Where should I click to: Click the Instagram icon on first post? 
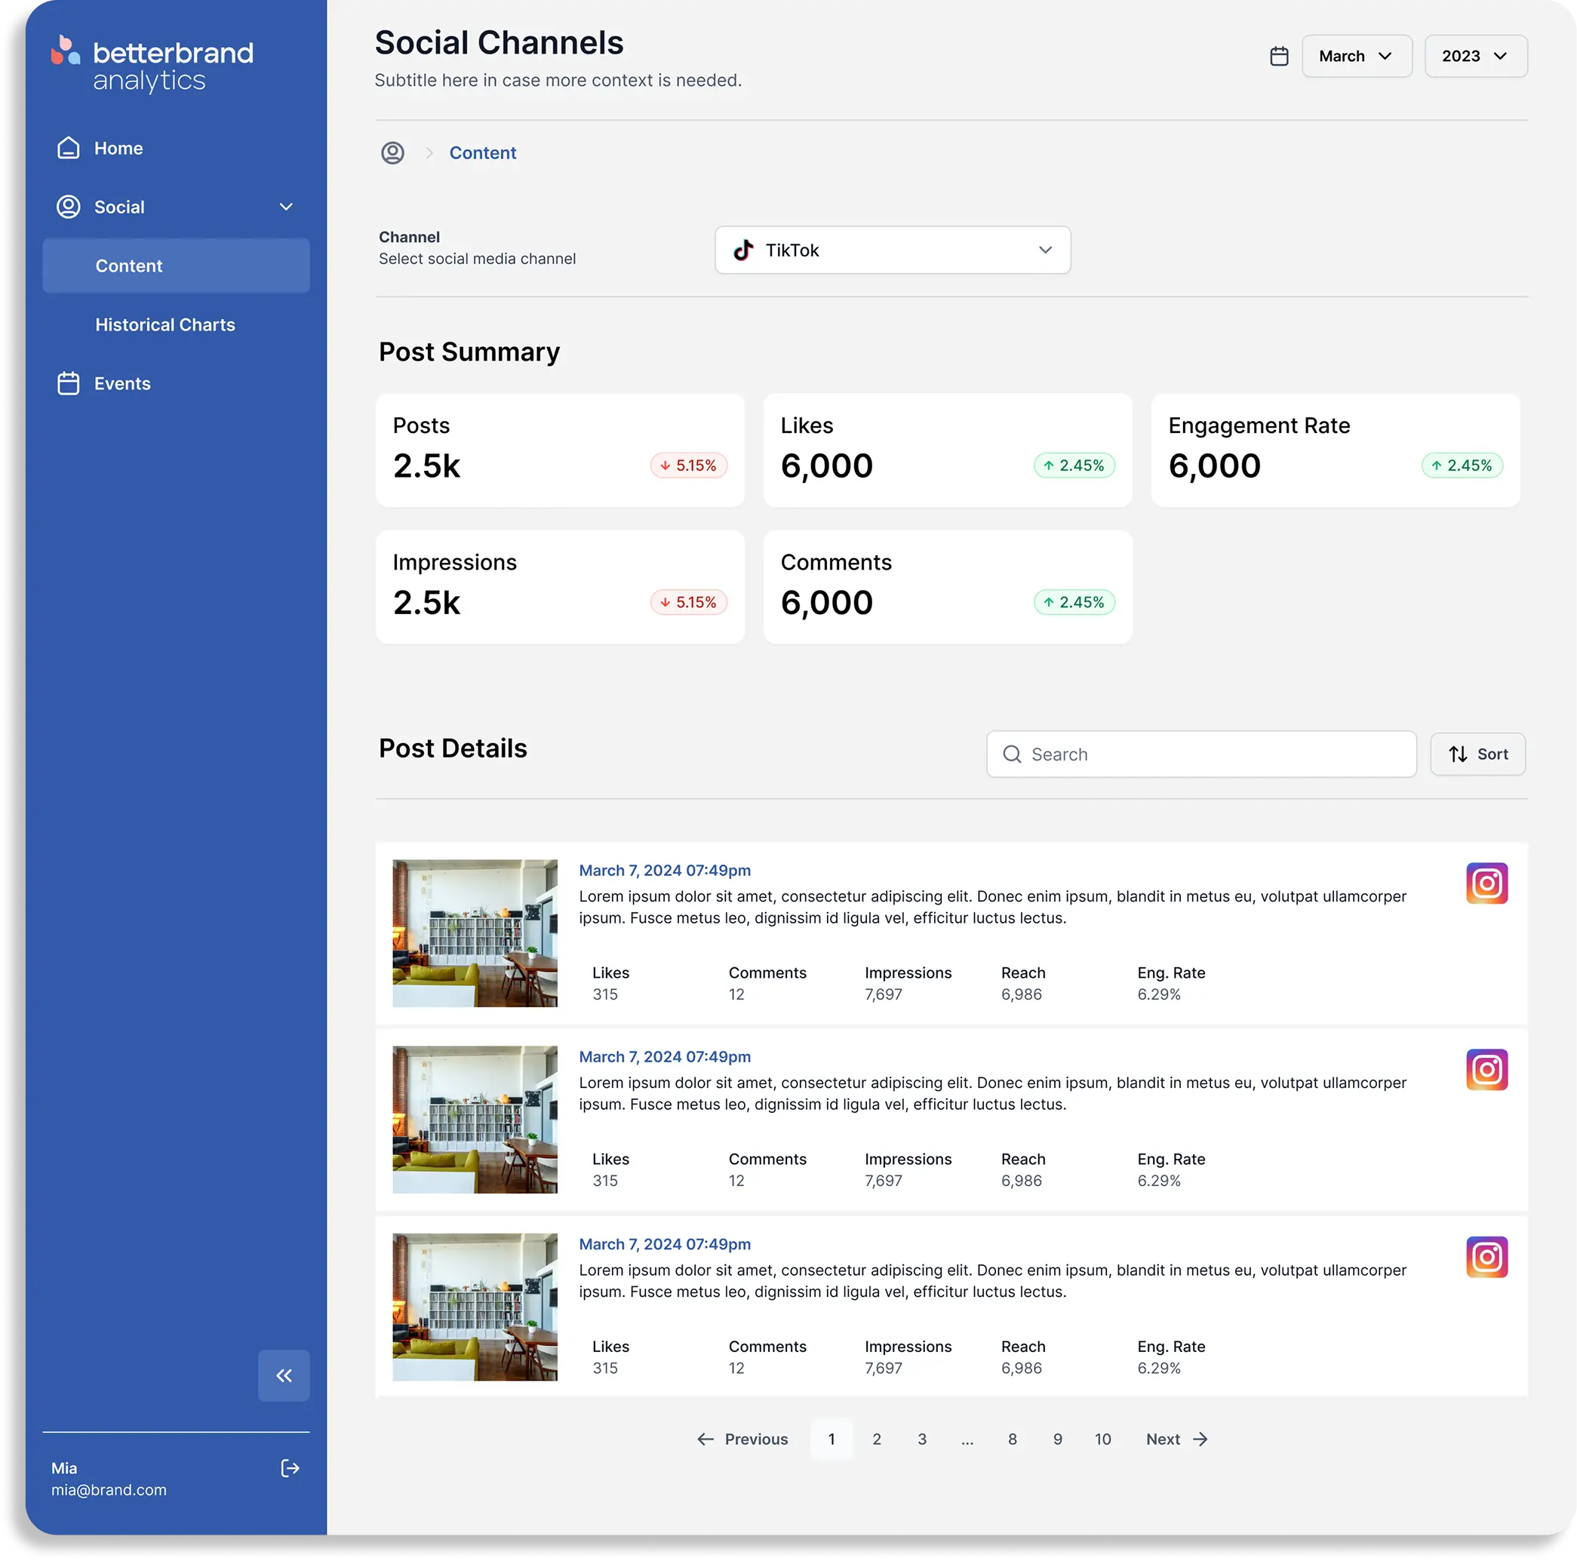tap(1487, 883)
